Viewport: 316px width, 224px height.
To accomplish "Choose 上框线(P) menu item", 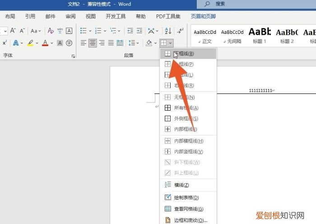I will [188, 64].
